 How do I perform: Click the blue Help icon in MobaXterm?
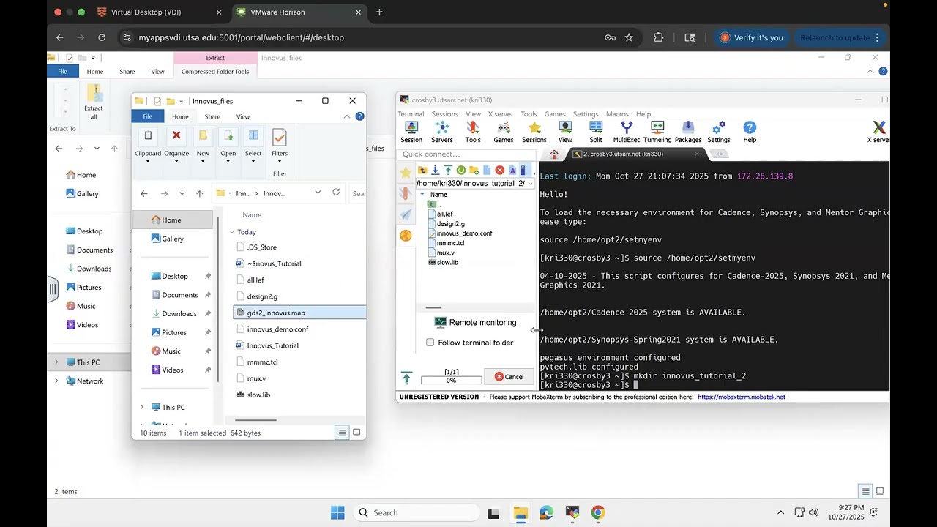click(x=750, y=132)
